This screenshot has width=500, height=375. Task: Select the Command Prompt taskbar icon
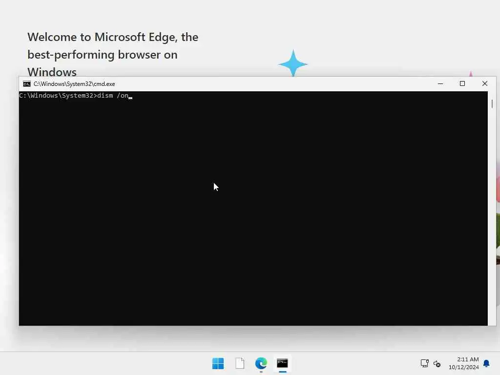pyautogui.click(x=282, y=363)
